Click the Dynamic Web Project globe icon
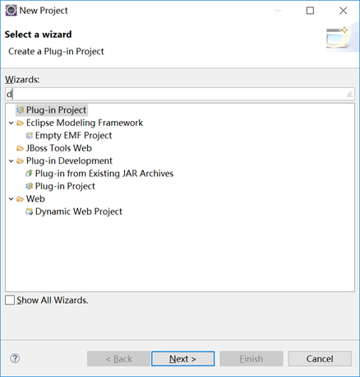 29,212
